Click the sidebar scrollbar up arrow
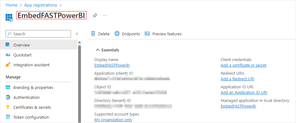 (x=79, y=42)
